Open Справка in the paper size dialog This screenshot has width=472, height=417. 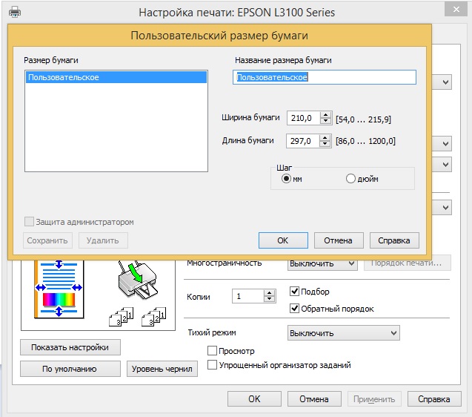click(394, 240)
